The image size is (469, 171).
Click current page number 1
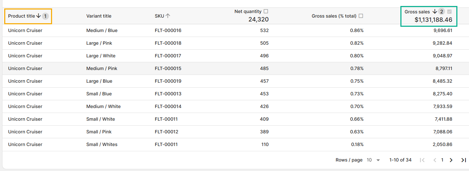click(442, 160)
